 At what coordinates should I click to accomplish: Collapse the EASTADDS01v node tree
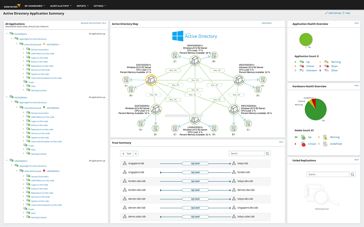click(7, 34)
